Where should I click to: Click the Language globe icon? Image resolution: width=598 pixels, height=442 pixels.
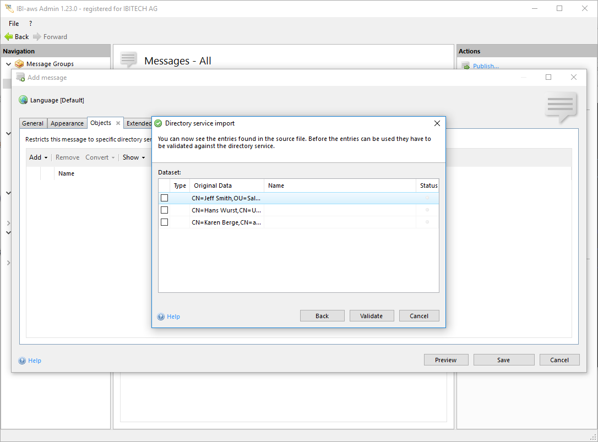click(x=23, y=100)
